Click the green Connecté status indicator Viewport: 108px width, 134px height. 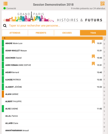(x=4, y=8)
